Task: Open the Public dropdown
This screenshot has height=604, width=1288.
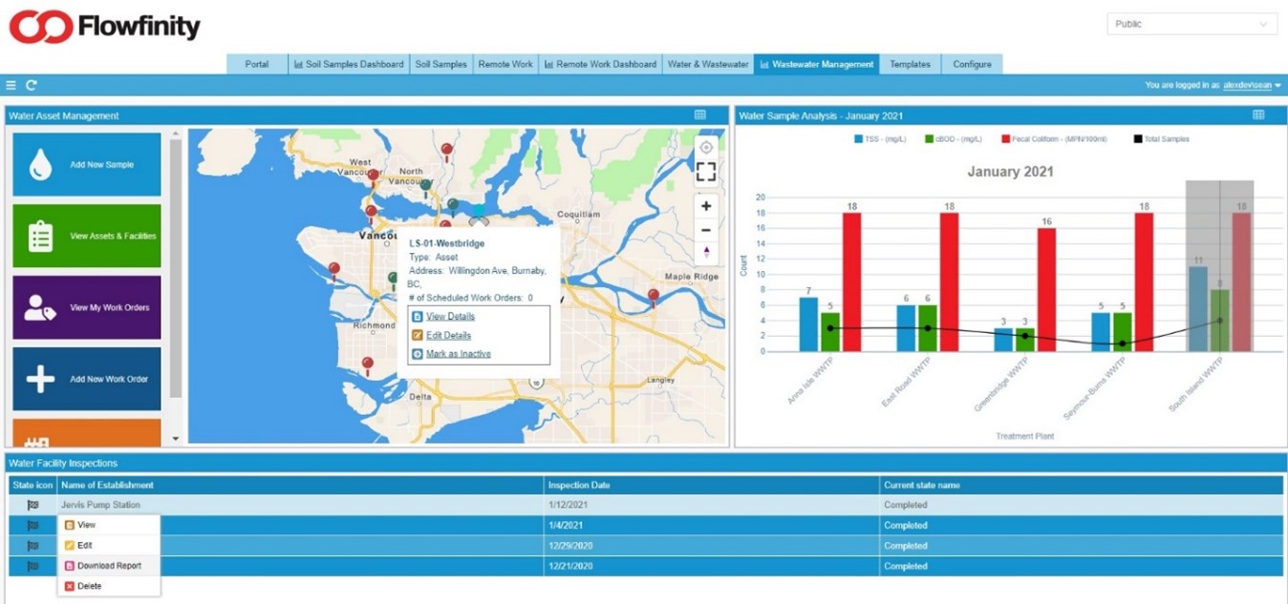Action: 1191,24
